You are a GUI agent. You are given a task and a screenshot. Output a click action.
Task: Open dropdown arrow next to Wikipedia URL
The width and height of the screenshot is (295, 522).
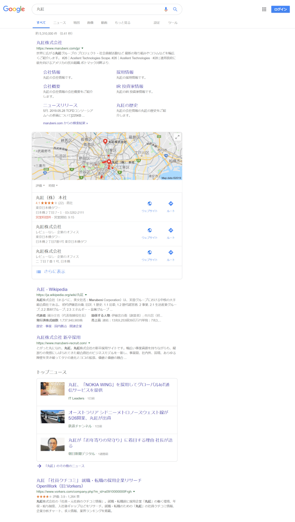pos(86,295)
